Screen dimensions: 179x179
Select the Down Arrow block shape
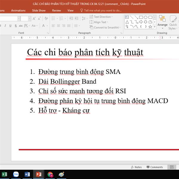click(x=146, y=22)
